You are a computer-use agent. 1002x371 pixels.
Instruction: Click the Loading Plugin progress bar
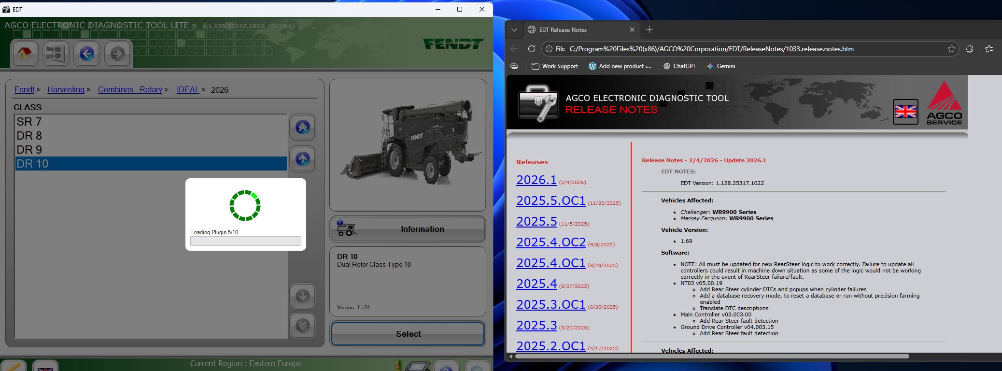click(246, 241)
